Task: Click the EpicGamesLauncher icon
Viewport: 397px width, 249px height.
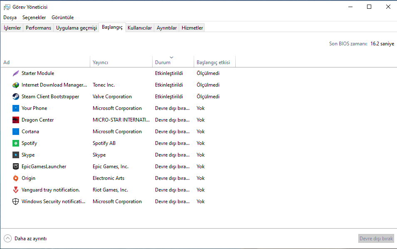Action: click(x=16, y=167)
